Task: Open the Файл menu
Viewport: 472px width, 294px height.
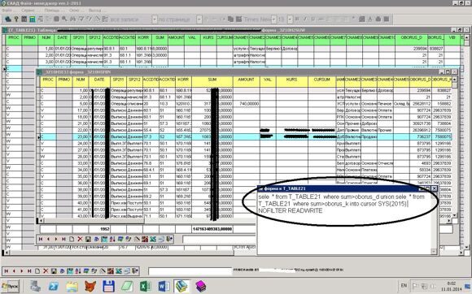Action: coord(7,11)
